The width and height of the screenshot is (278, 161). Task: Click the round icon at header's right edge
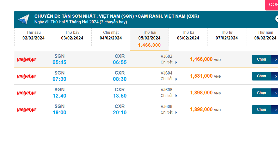click(276, 19)
